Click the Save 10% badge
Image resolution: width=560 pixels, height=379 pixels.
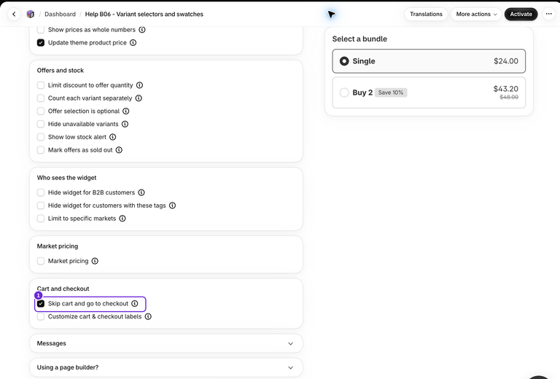391,93
